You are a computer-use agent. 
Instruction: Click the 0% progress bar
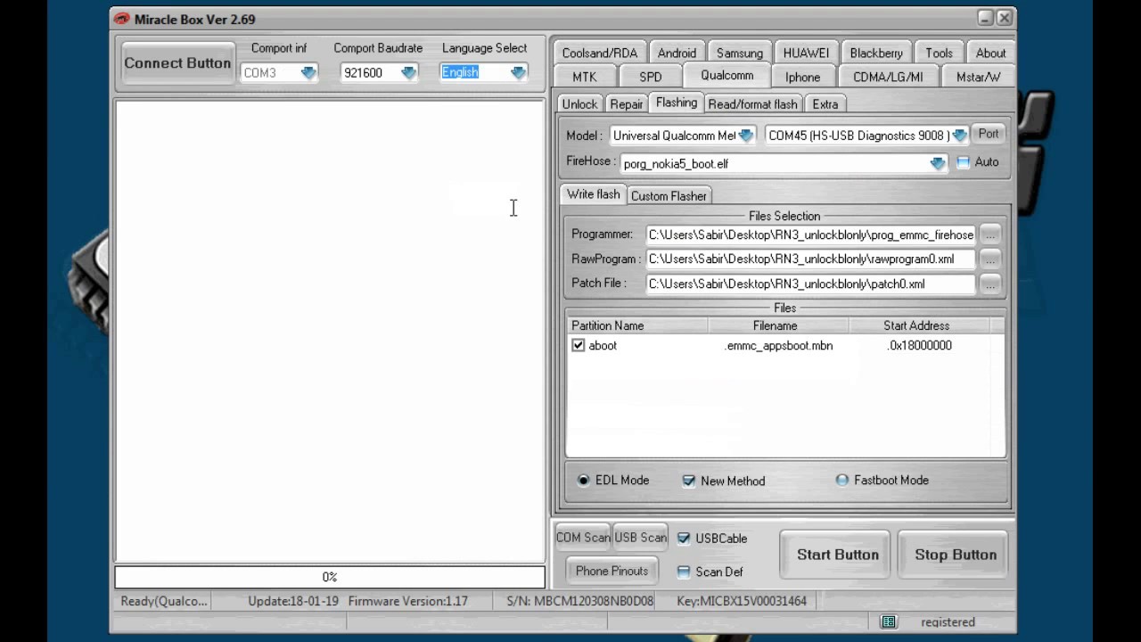[330, 577]
